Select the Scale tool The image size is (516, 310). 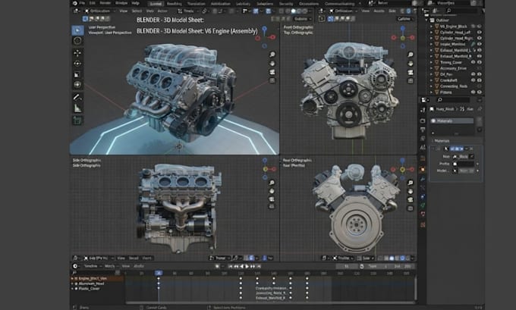click(77, 74)
